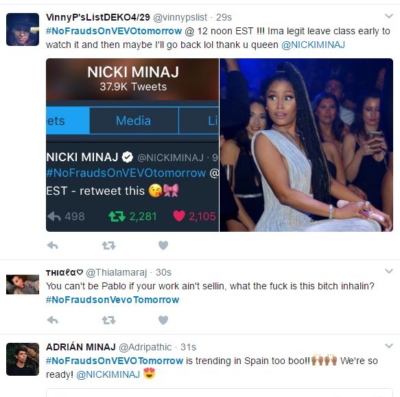Open the ADRIÁN MINAJ profile avatar
This screenshot has height=397, width=400.
point(23,359)
